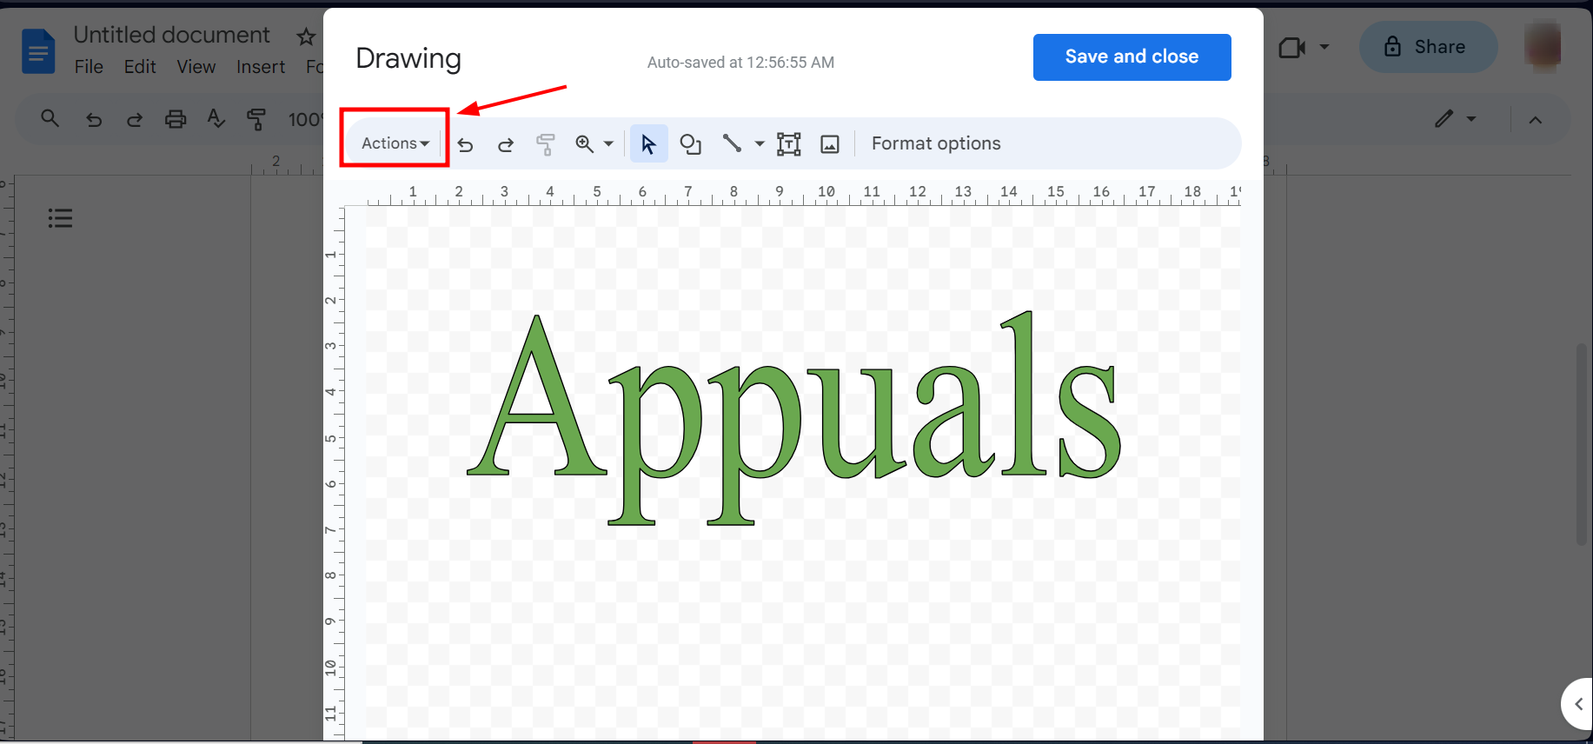Click the Drawing dialog undo icon
This screenshot has height=744, width=1593.
click(x=466, y=144)
